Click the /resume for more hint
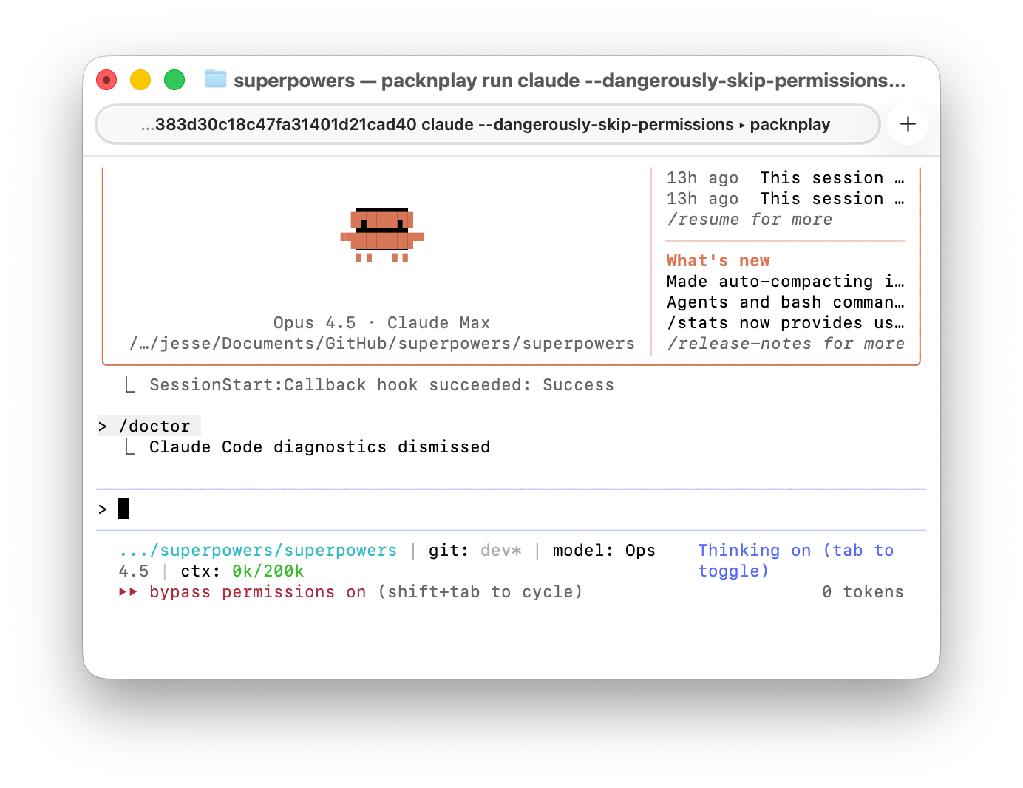Screen dimensions: 1023x788 (x=750, y=220)
